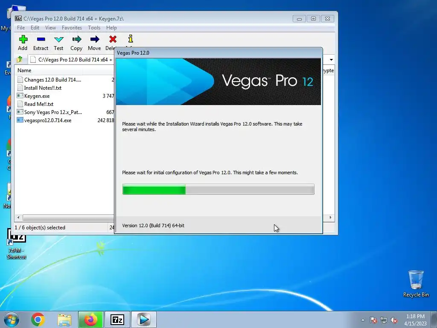The height and width of the screenshot is (328, 437).
Task: Click the 7zFM - Shortcut desktop icon
Action: tap(17, 244)
